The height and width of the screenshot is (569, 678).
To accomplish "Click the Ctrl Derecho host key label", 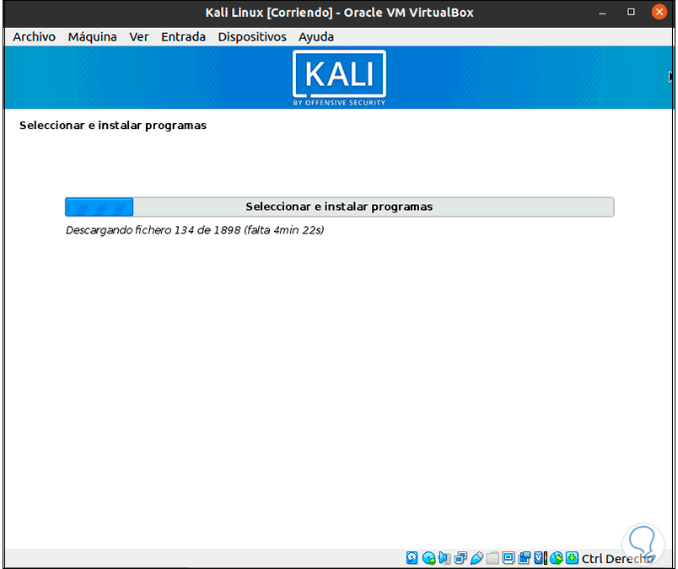I will [617, 559].
